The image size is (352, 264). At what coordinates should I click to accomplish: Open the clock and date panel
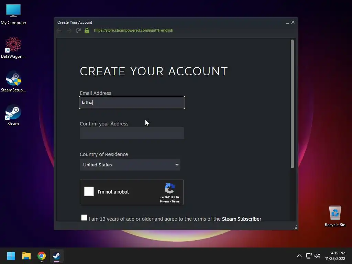(x=335, y=256)
